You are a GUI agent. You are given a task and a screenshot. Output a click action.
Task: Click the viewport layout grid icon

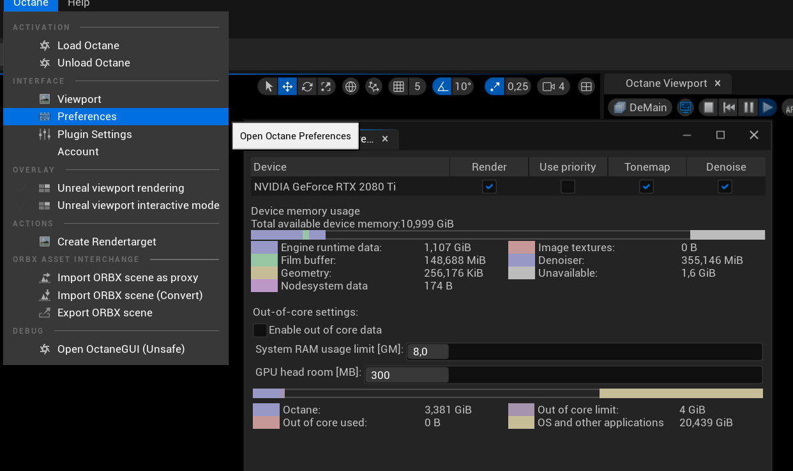[x=586, y=86]
